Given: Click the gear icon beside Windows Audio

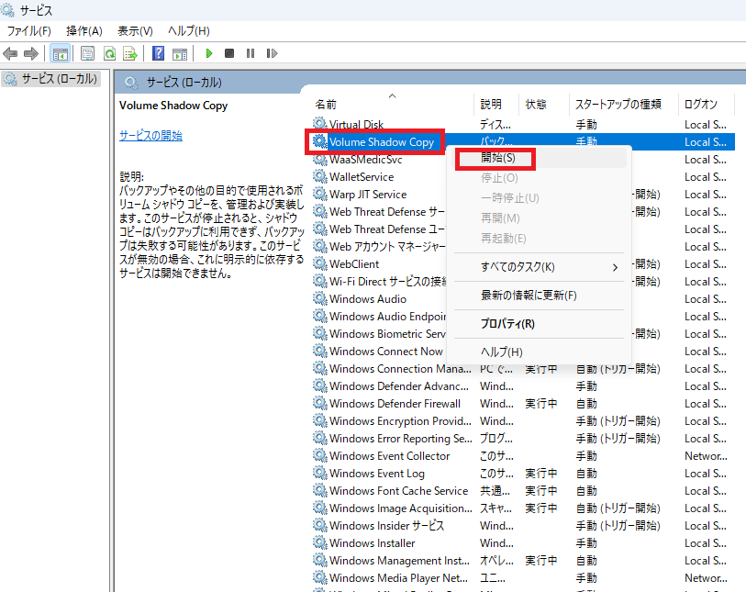Looking at the screenshot, I should point(319,298).
